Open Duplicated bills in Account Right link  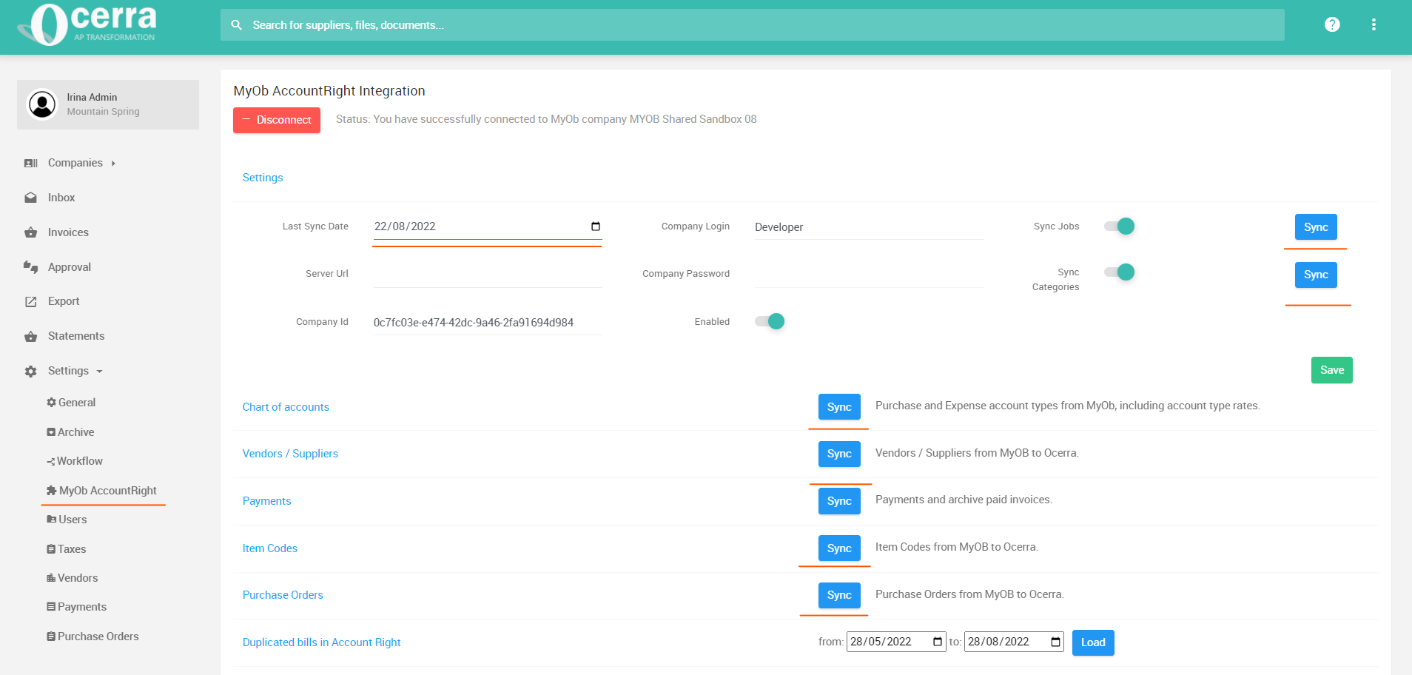pyautogui.click(x=321, y=642)
